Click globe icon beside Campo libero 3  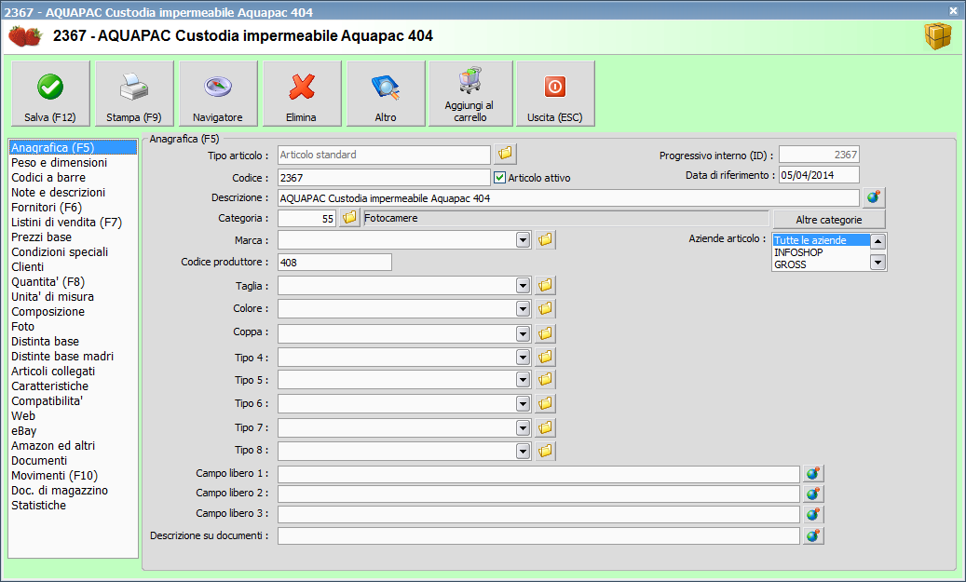tap(813, 514)
